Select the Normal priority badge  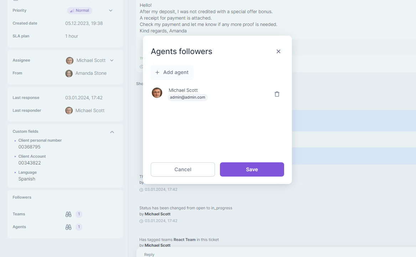tap(79, 11)
